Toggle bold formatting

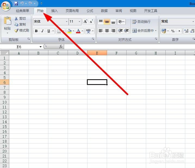(36, 31)
